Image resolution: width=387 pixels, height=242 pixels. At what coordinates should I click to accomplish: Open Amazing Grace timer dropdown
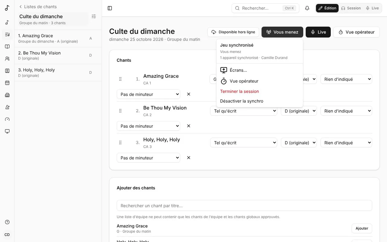click(x=148, y=94)
